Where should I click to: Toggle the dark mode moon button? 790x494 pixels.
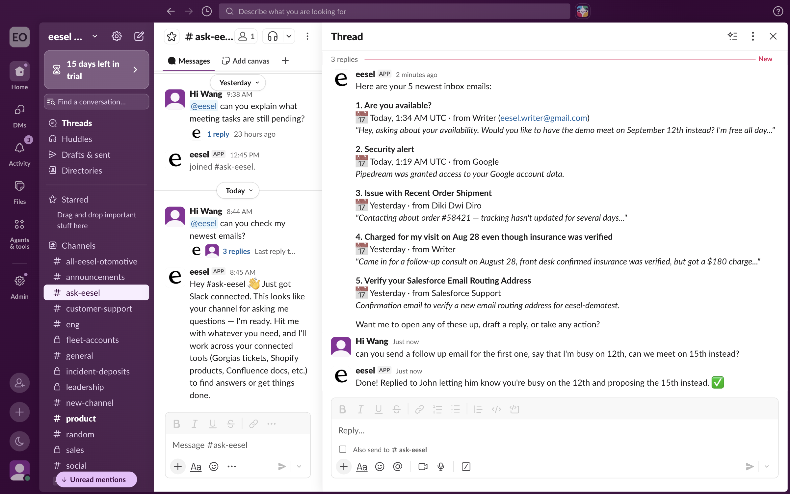(x=19, y=441)
